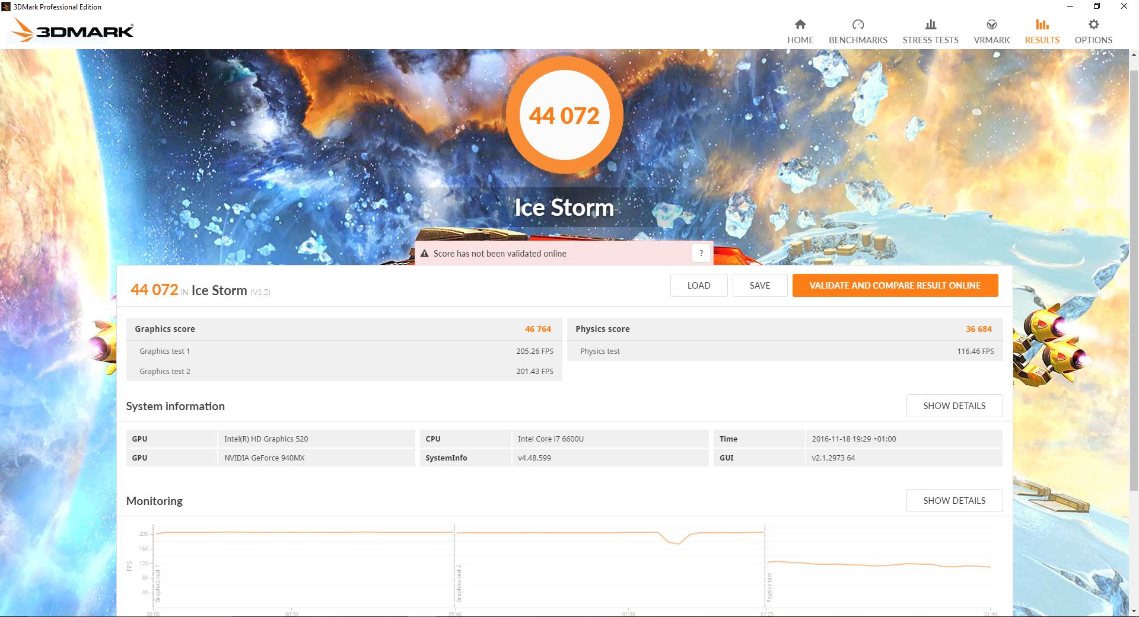The height and width of the screenshot is (617, 1139).
Task: Click the SAVE result button
Action: [760, 285]
